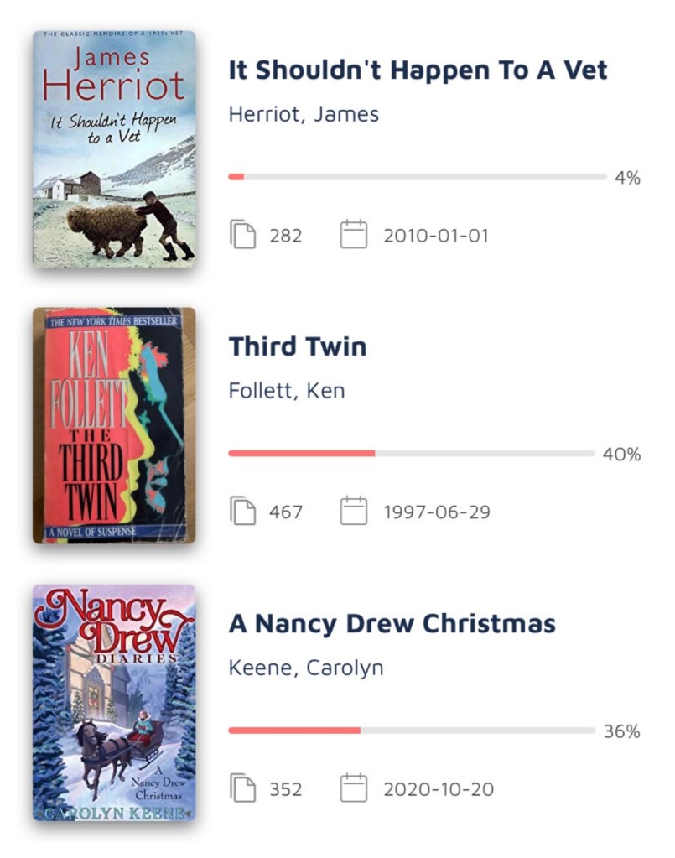Viewport: 675px width, 858px height.
Task: Click the calendar icon next to 2020-10-20
Action: (354, 789)
